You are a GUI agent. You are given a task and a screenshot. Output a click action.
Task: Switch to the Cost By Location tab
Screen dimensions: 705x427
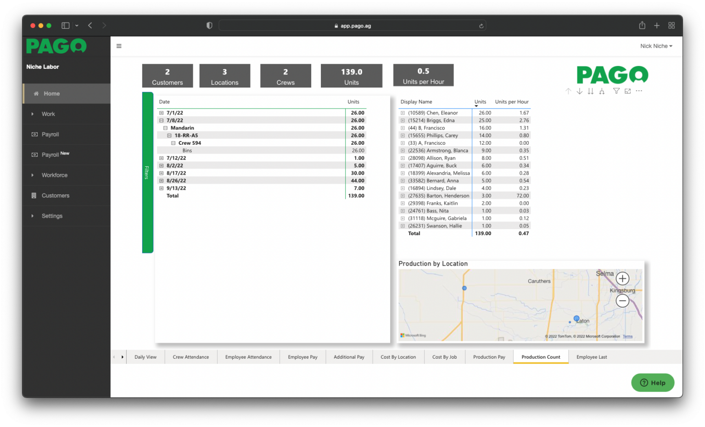click(x=398, y=357)
